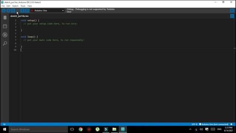Screen dimensions: 236x133
Task: Click the 'put your setup code here' comment
Action: (51, 24)
